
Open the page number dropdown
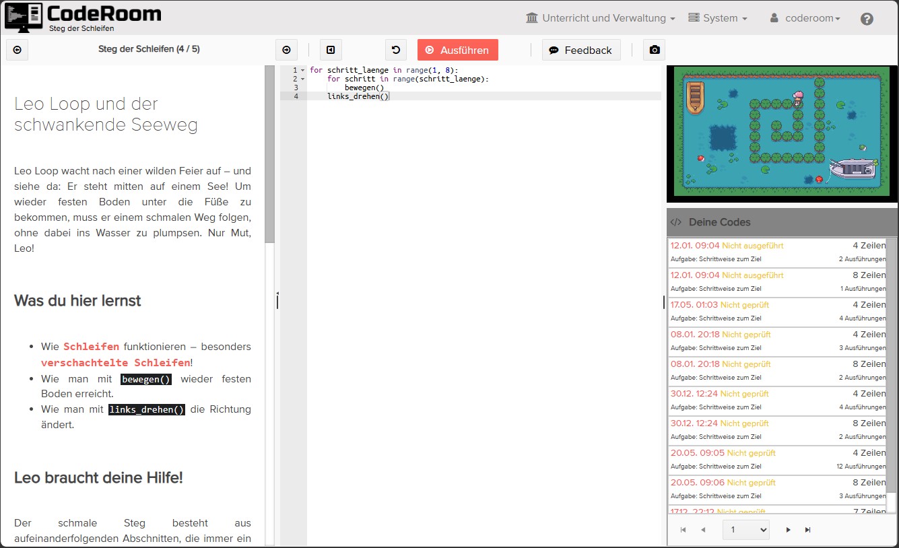(x=745, y=530)
